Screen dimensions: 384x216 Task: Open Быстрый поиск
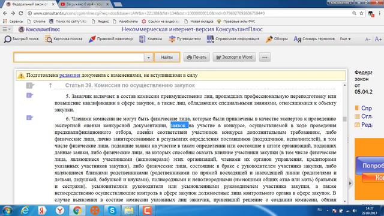click(22, 39)
